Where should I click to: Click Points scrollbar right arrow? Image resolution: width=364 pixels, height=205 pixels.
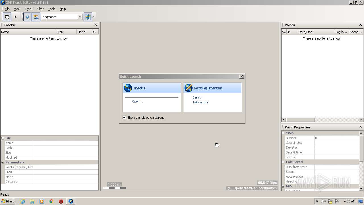click(361, 120)
